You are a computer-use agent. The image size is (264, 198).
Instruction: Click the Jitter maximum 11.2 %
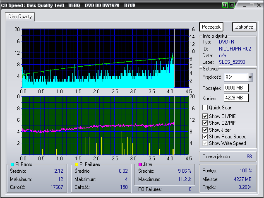[x=185, y=179]
